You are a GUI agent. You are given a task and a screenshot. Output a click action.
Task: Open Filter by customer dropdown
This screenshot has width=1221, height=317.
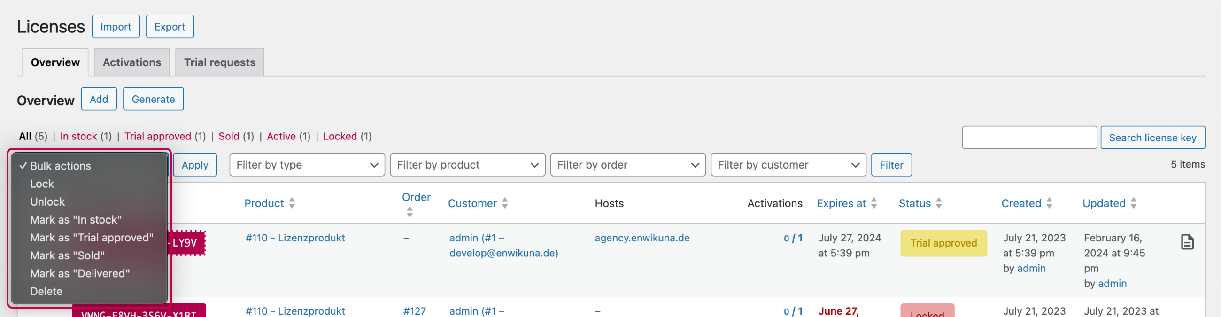[788, 165]
